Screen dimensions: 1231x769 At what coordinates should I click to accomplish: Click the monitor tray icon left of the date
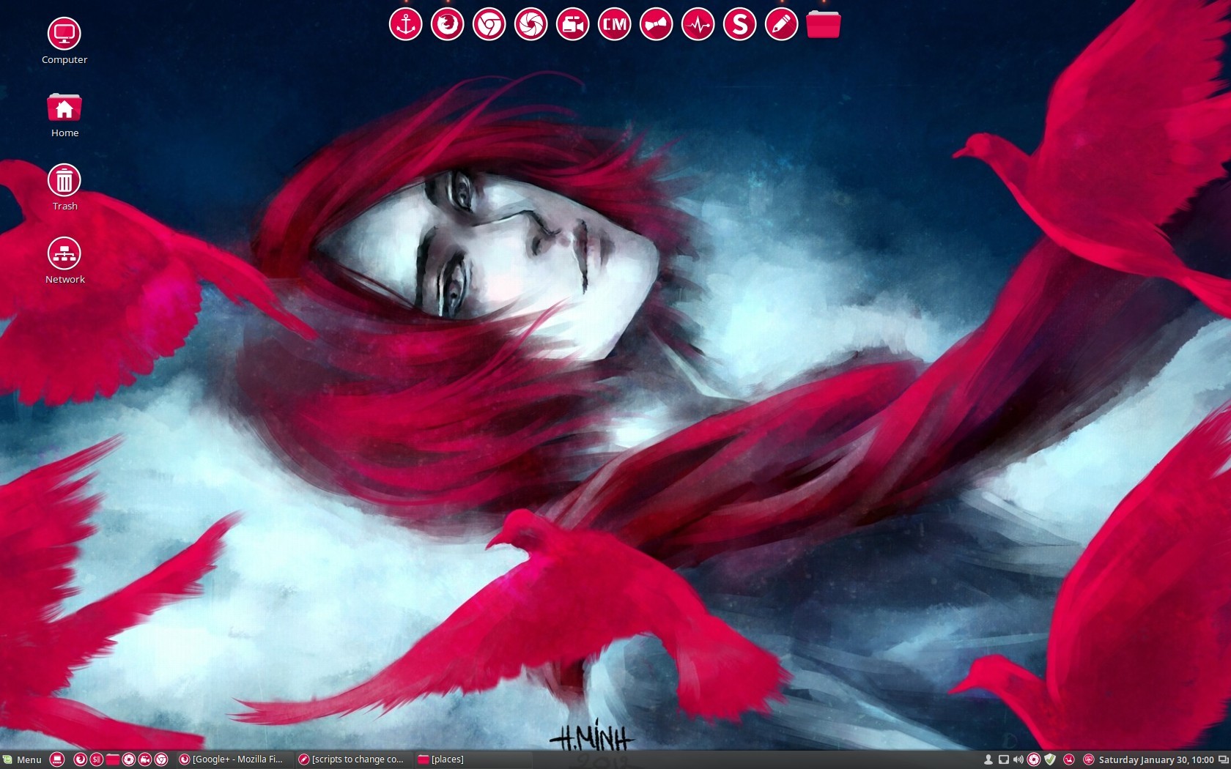[x=1089, y=759]
